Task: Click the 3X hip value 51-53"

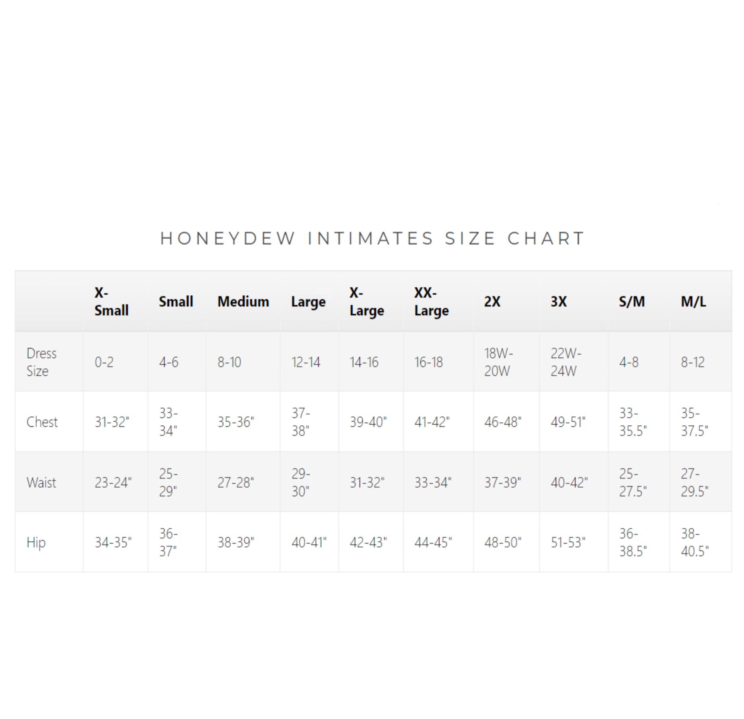Action: pos(568,542)
